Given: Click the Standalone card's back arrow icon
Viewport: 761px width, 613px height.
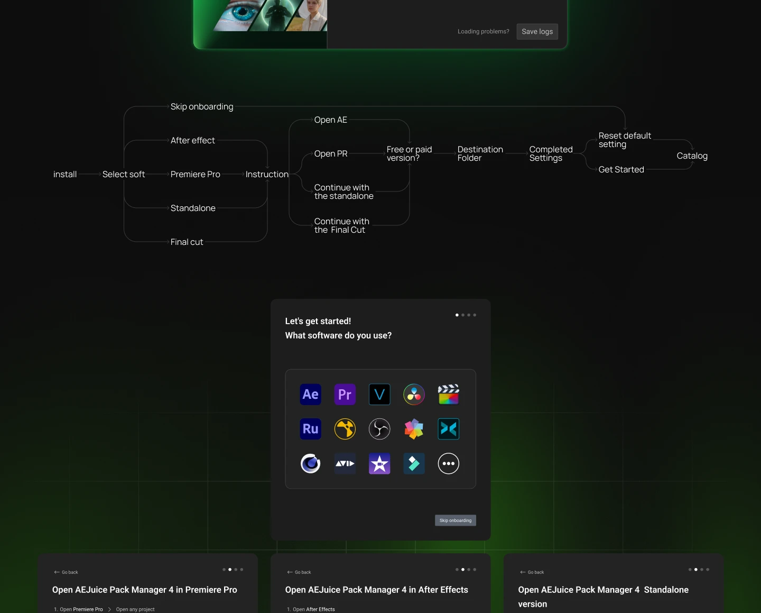Looking at the screenshot, I should click(x=523, y=572).
